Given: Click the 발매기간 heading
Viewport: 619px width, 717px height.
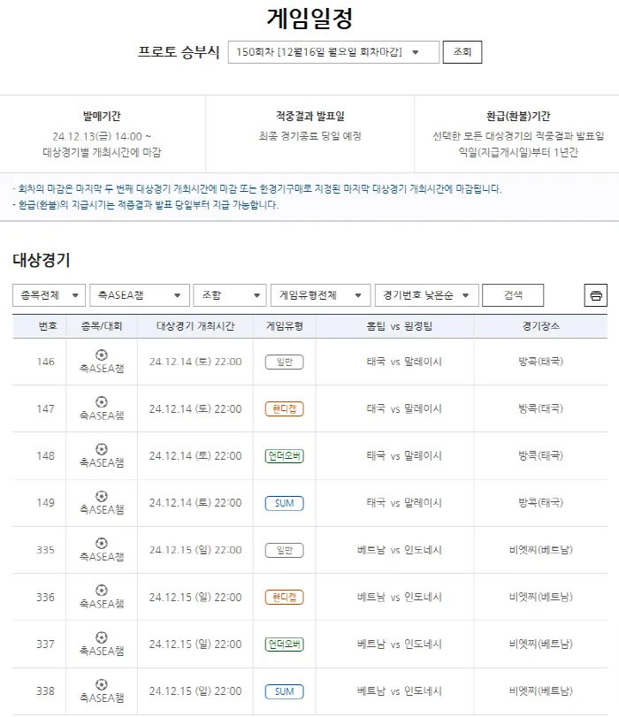Looking at the screenshot, I should tap(102, 116).
